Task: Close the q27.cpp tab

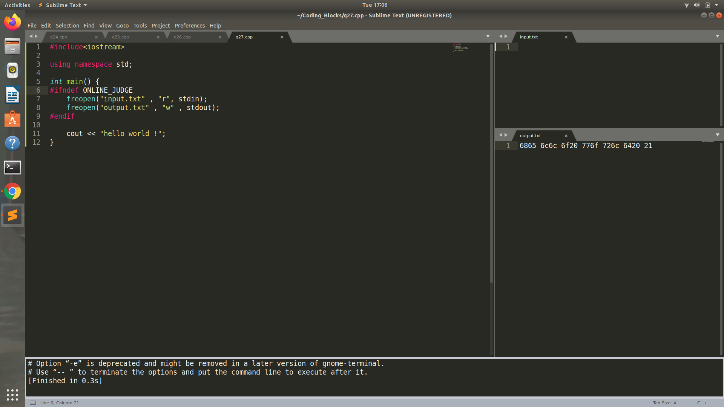Action: click(x=282, y=37)
